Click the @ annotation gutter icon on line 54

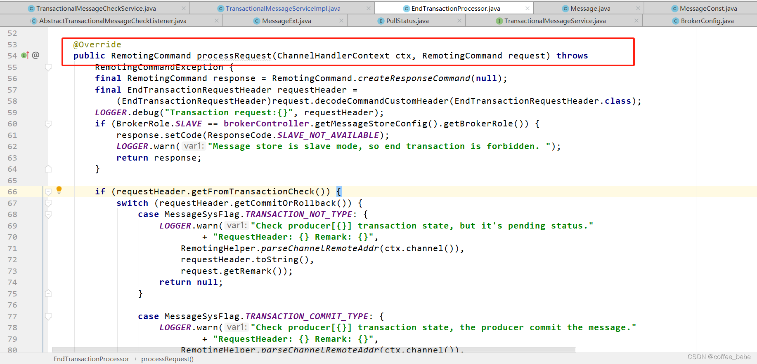pyautogui.click(x=35, y=55)
